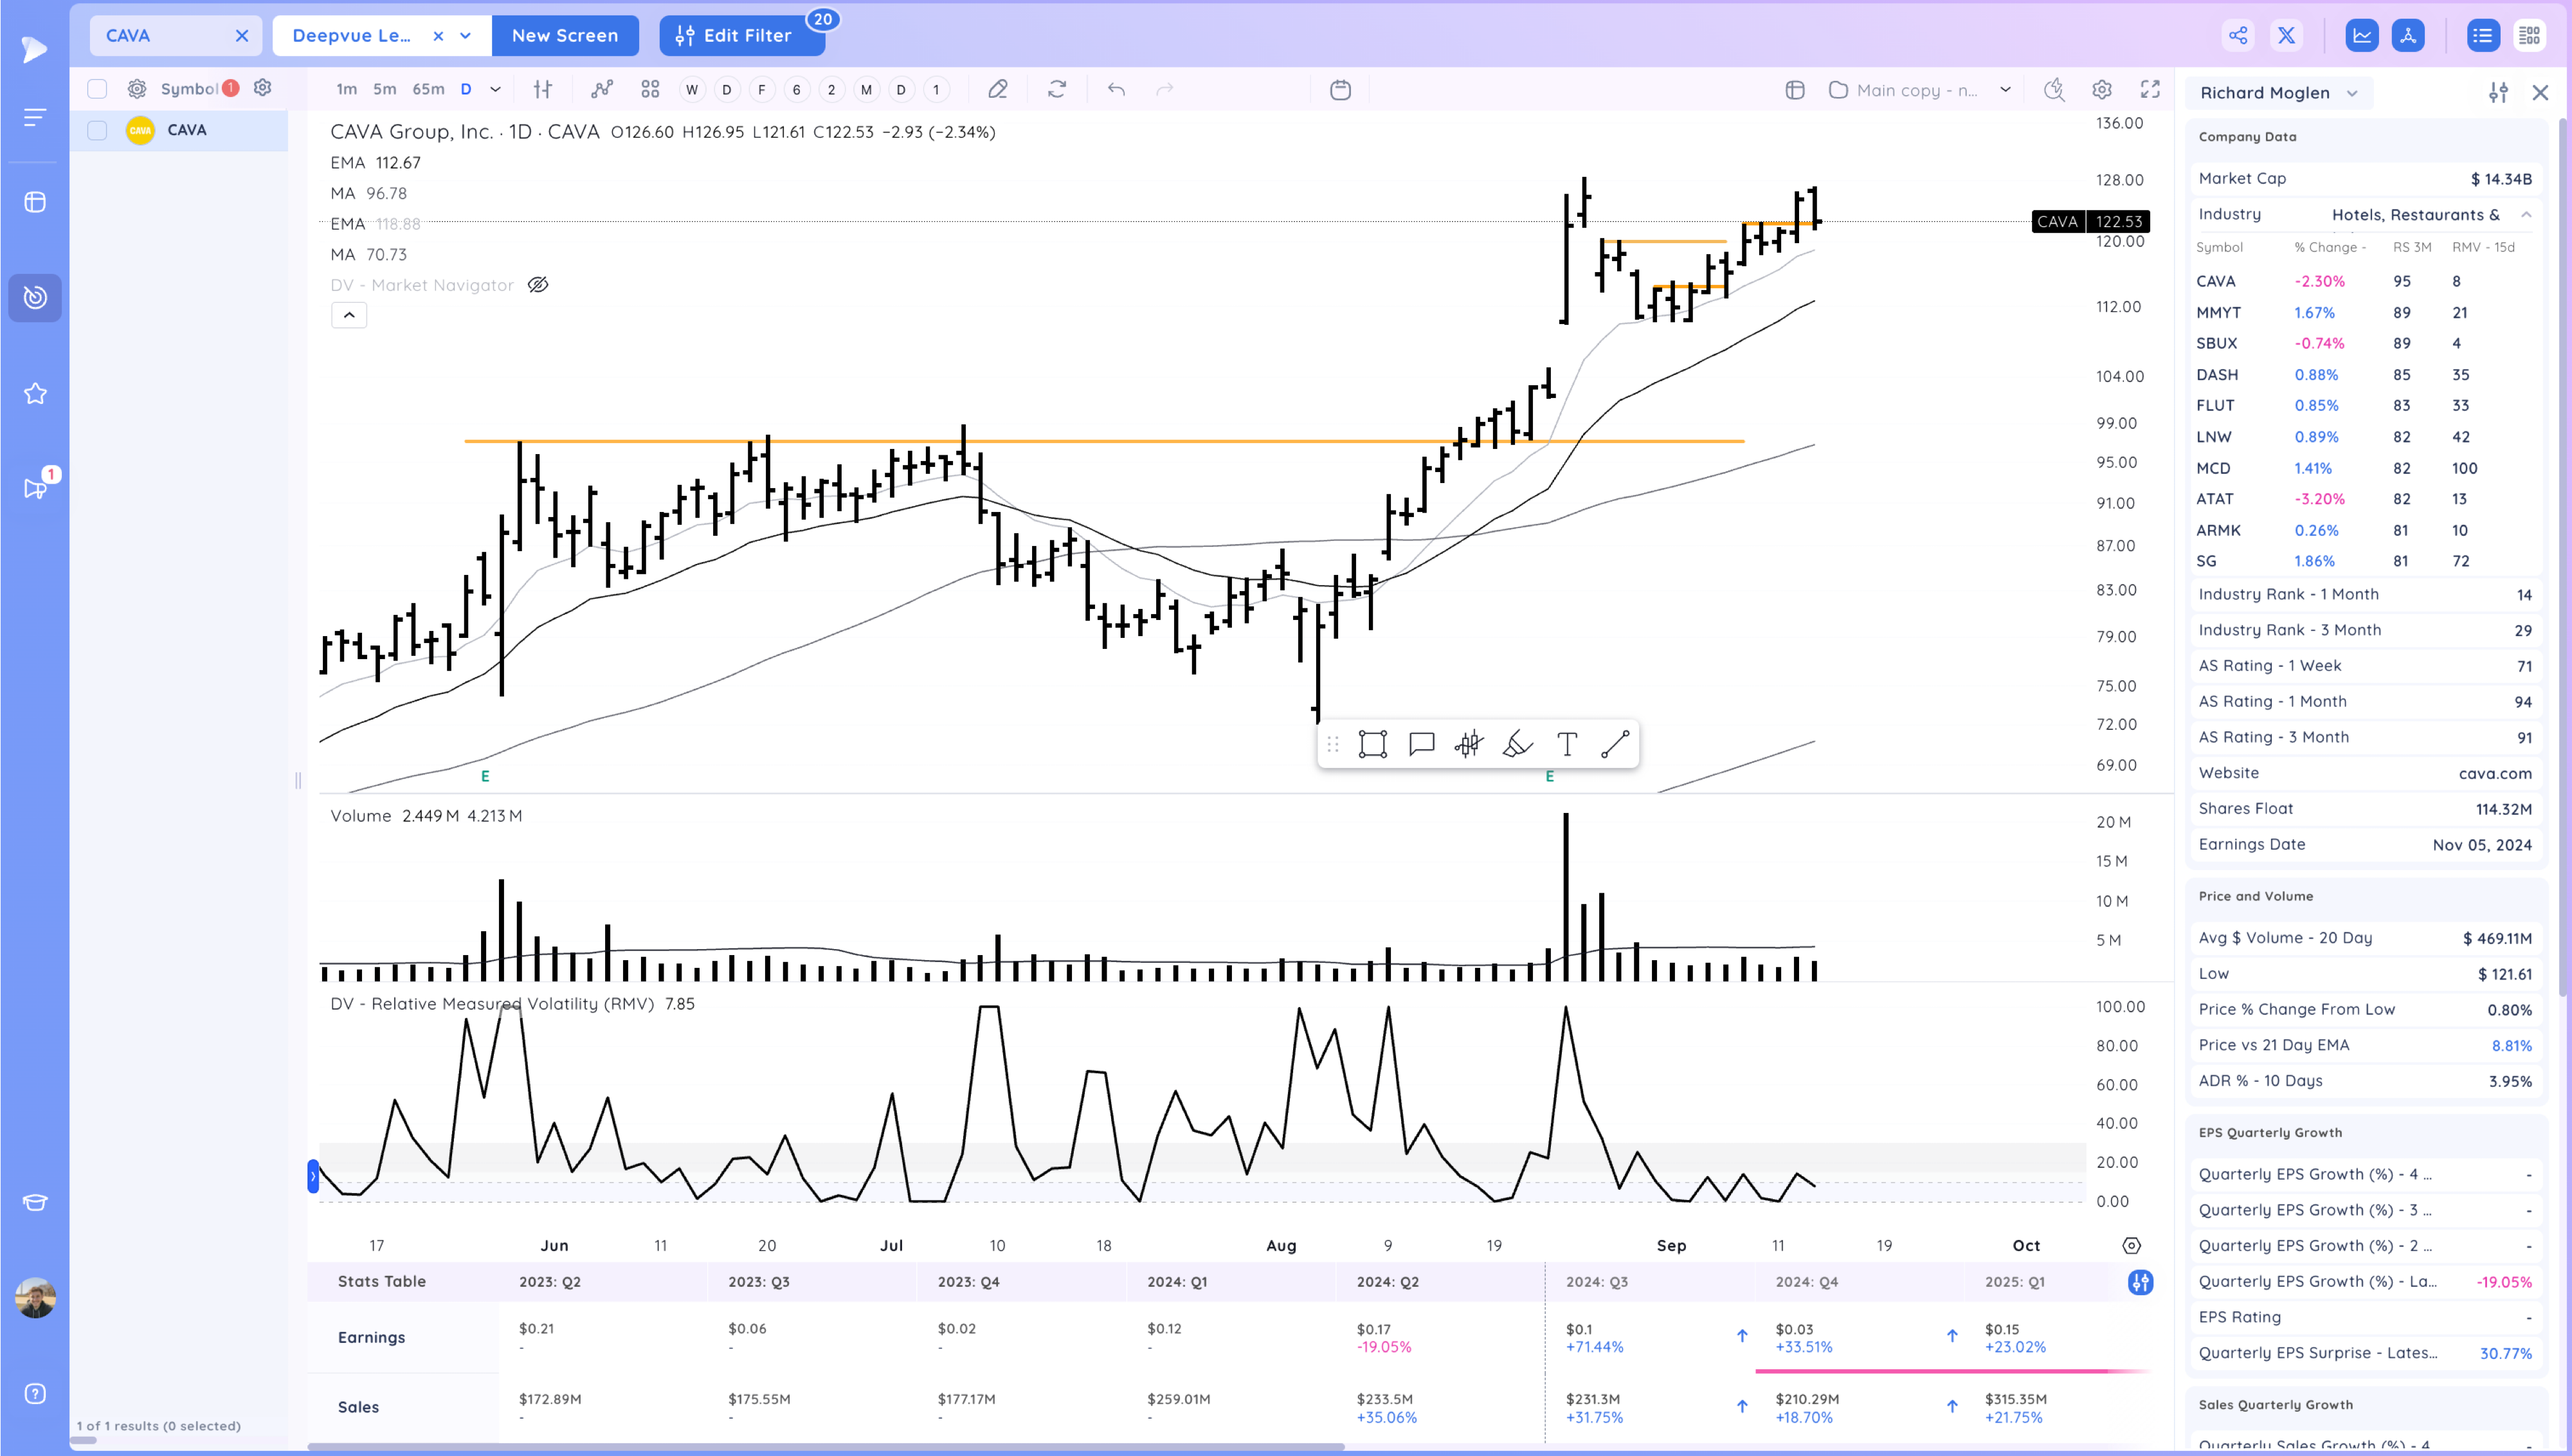Image resolution: width=2572 pixels, height=1456 pixels.
Task: Switch to the 65m timeframe
Action: coord(428,90)
